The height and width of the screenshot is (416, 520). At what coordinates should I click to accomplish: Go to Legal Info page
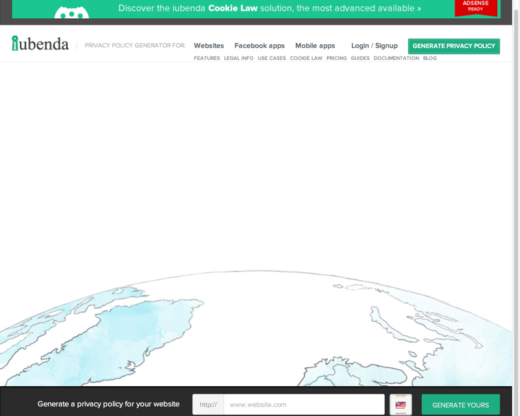(239, 58)
